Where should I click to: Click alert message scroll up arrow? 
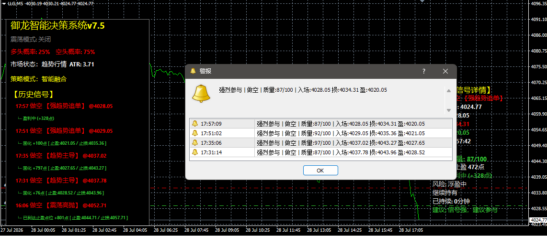coord(449,90)
